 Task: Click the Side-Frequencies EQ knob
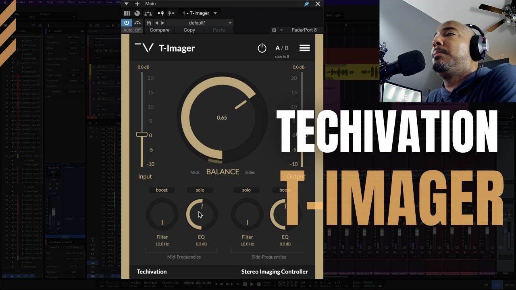pyautogui.click(x=285, y=214)
